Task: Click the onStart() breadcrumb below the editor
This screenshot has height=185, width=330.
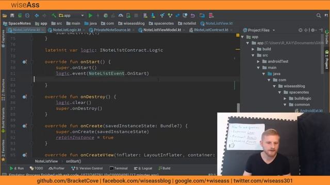Action: click(x=73, y=161)
